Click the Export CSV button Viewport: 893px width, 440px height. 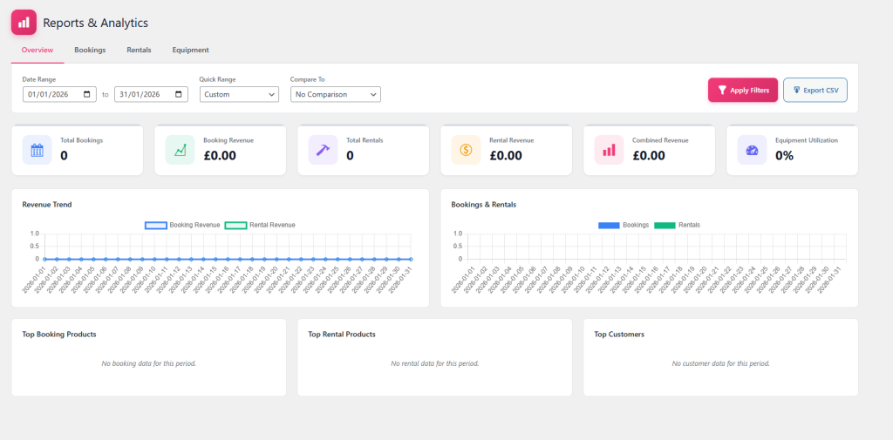coord(815,90)
